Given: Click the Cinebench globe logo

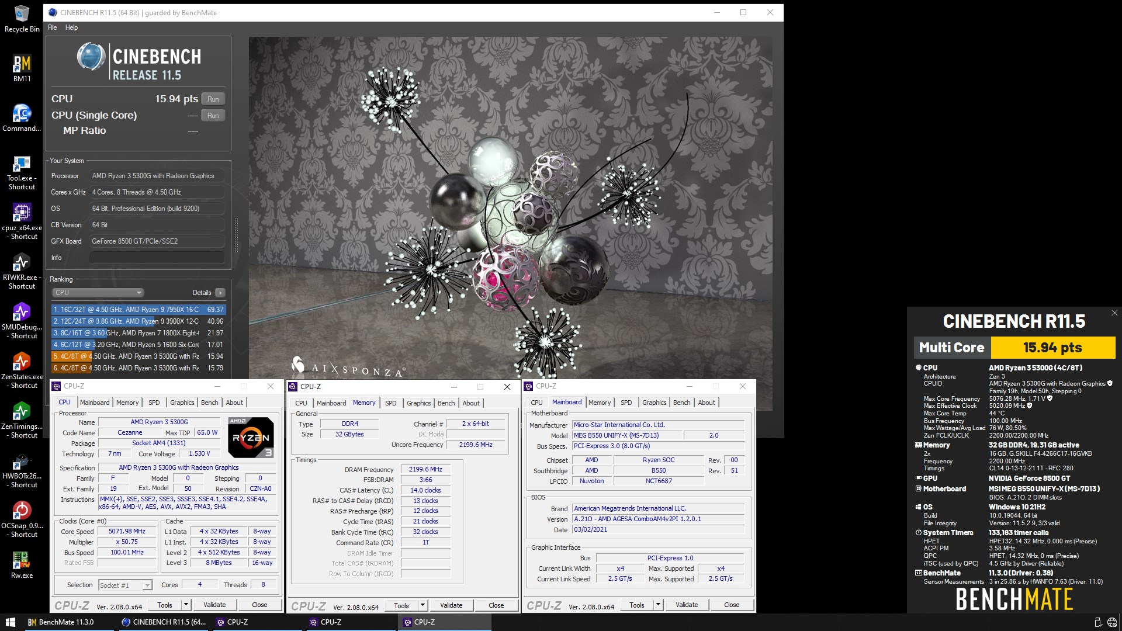Looking at the screenshot, I should click(x=91, y=57).
